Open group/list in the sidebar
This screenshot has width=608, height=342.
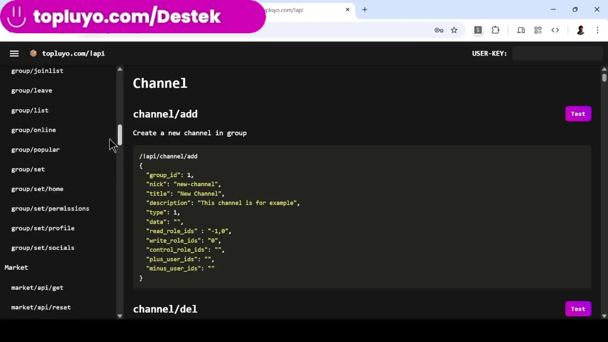pyautogui.click(x=30, y=110)
